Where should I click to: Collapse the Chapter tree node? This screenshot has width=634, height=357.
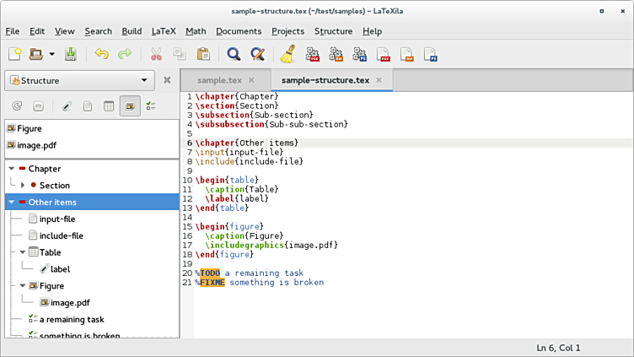click(11, 169)
